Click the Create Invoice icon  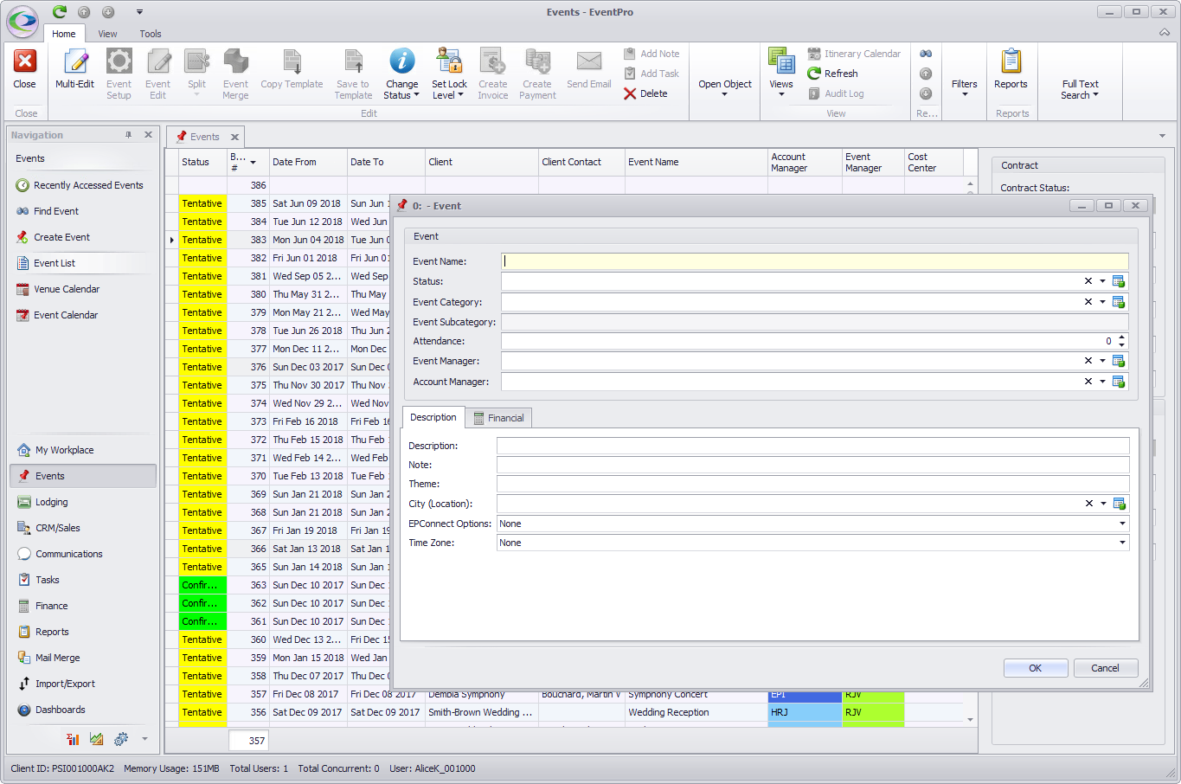(x=493, y=61)
